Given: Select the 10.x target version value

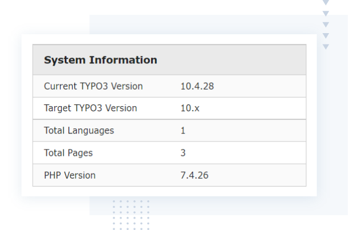Looking at the screenshot, I should (x=190, y=108).
